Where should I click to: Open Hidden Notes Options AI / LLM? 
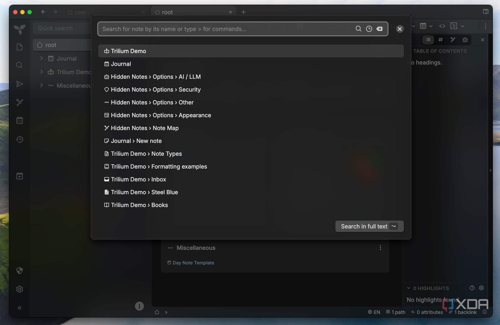[251, 77]
